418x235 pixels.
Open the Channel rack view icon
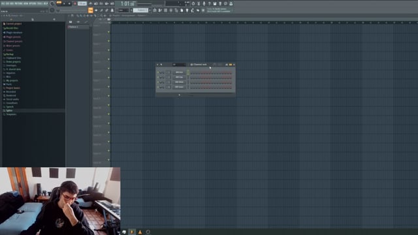coord(165,10)
